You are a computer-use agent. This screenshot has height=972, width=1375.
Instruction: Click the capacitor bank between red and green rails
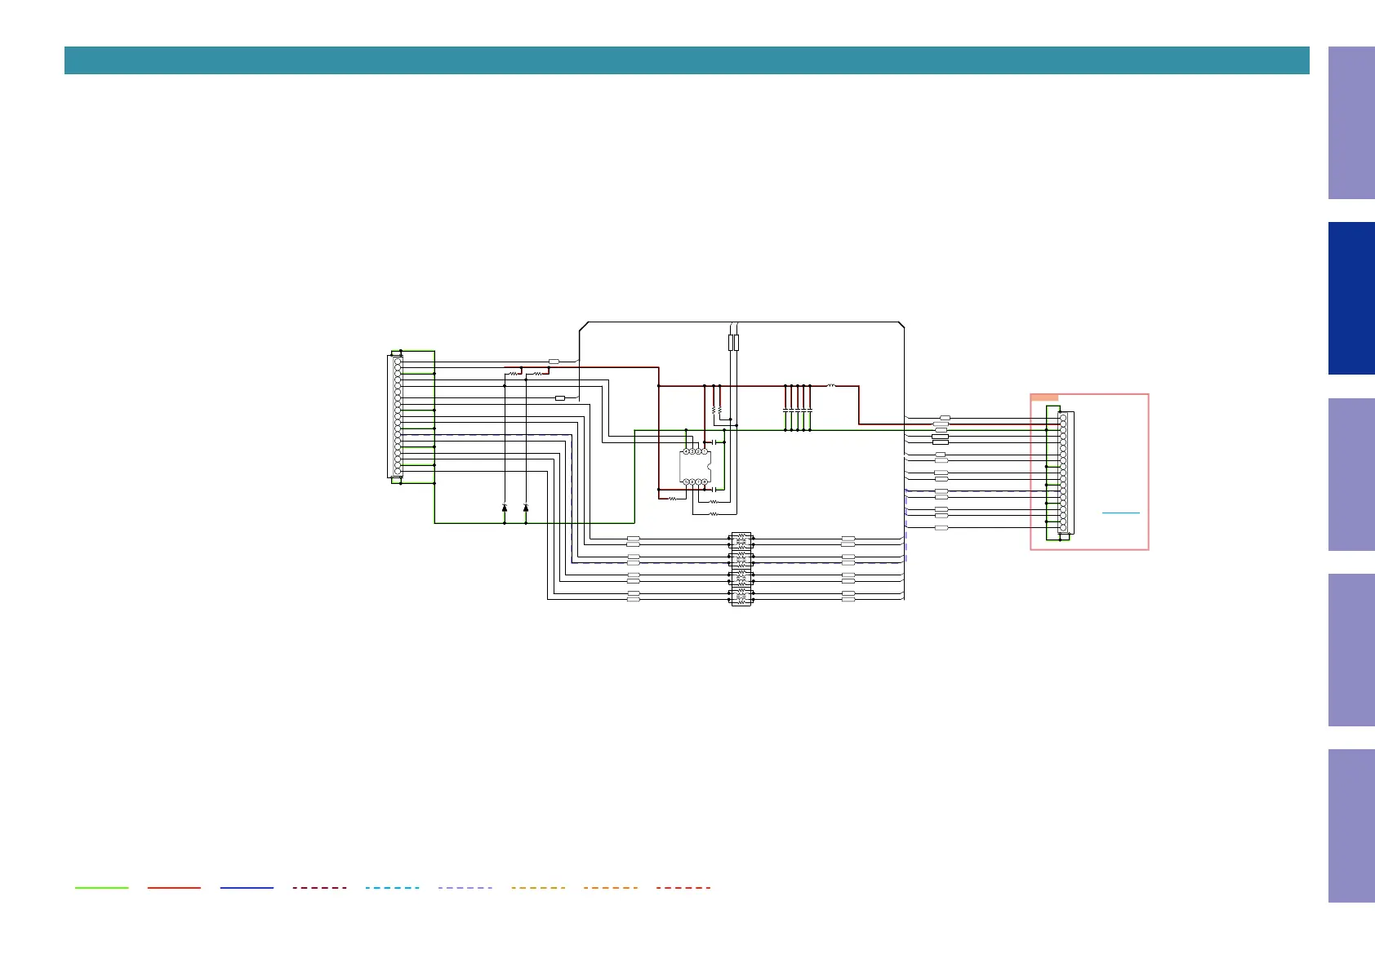coord(798,408)
